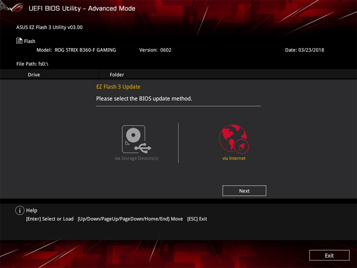This screenshot has width=357, height=268.
Task: Click "Please select the BIOS update method." text
Action: 144,99
